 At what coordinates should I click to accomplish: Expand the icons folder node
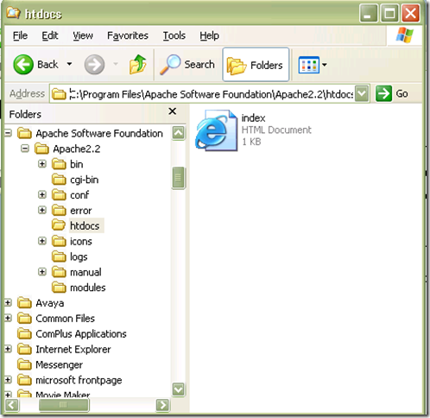click(42, 241)
